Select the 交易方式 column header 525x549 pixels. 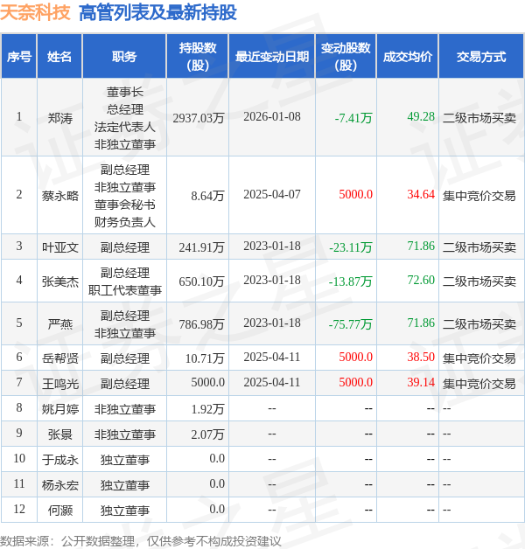point(481,56)
